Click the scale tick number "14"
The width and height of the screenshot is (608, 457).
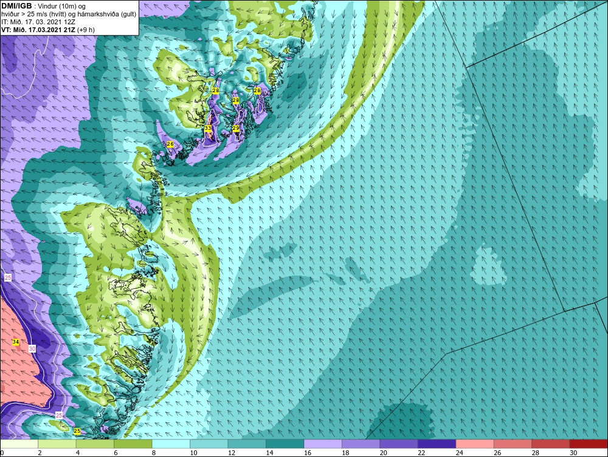point(269,453)
